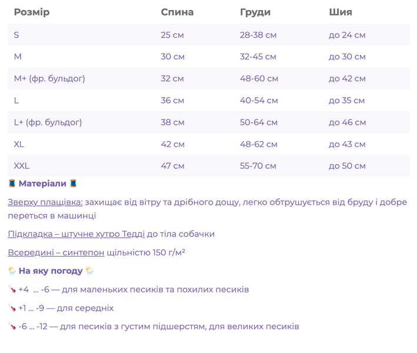Select the Шия column header
This screenshot has height=353, width=417.
(x=341, y=12)
